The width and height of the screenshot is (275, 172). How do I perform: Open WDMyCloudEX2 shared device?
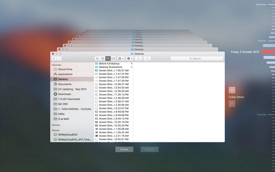(x=68, y=134)
